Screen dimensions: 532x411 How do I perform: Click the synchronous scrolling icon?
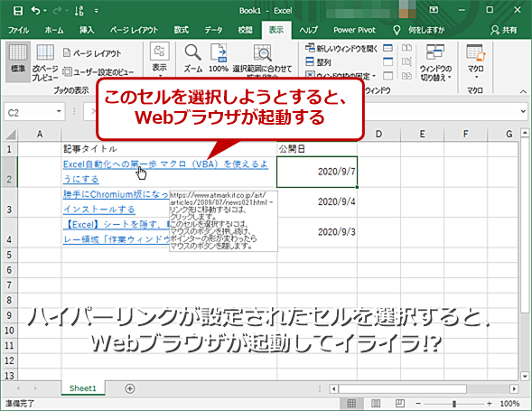click(x=406, y=61)
